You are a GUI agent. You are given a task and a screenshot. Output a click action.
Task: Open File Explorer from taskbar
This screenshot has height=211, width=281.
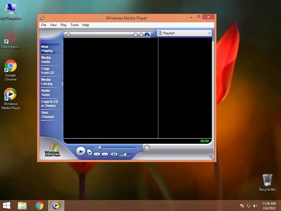(22, 206)
